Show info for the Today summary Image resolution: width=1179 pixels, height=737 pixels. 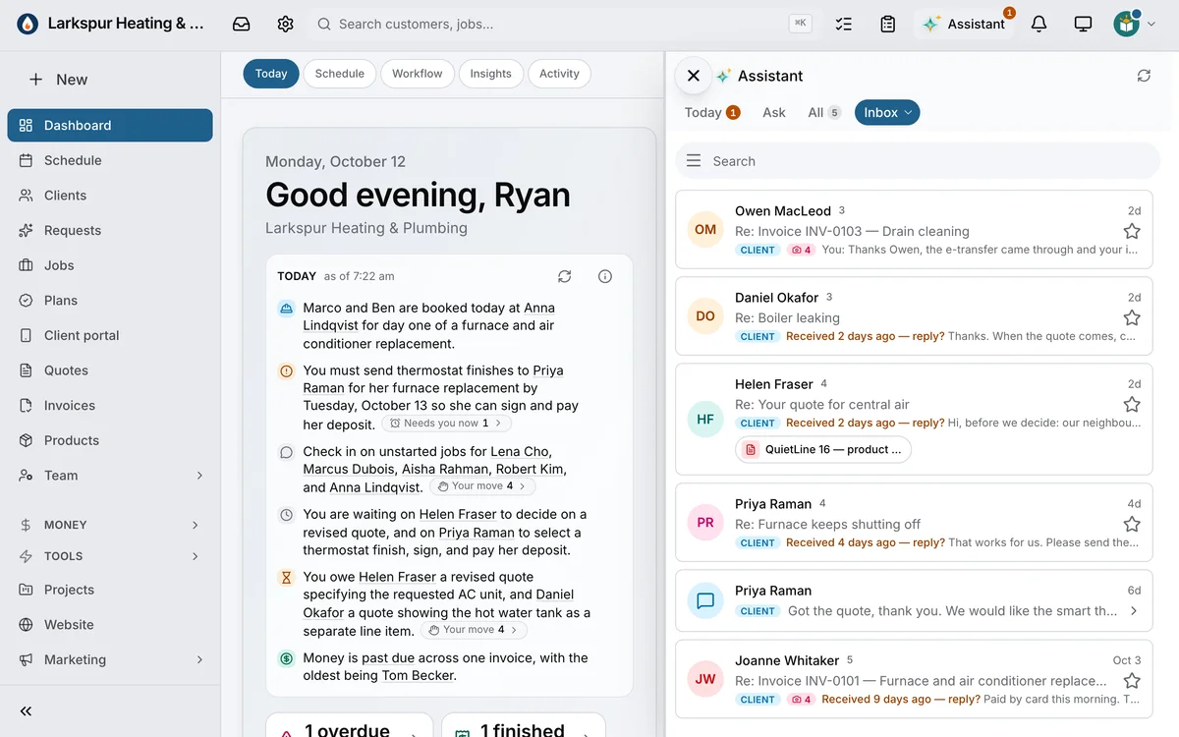(605, 276)
